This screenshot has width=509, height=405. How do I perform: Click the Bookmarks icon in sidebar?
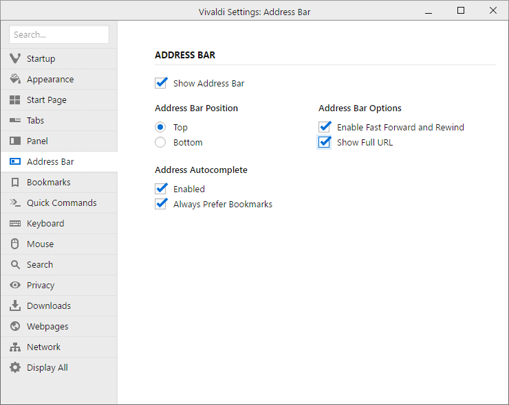tap(15, 182)
